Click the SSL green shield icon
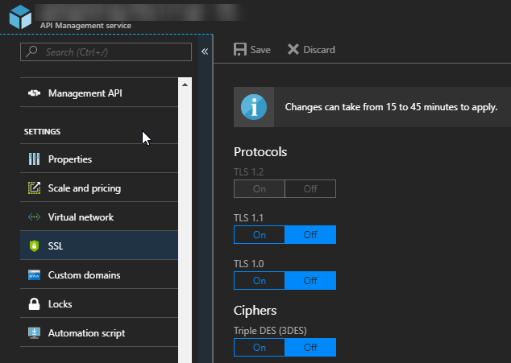This screenshot has width=511, height=363. [34, 245]
